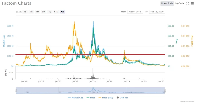Viewport: 198px width, 104px height.
Task: Click the 60 M volume axis label
Action: pyautogui.click(x=11, y=72)
